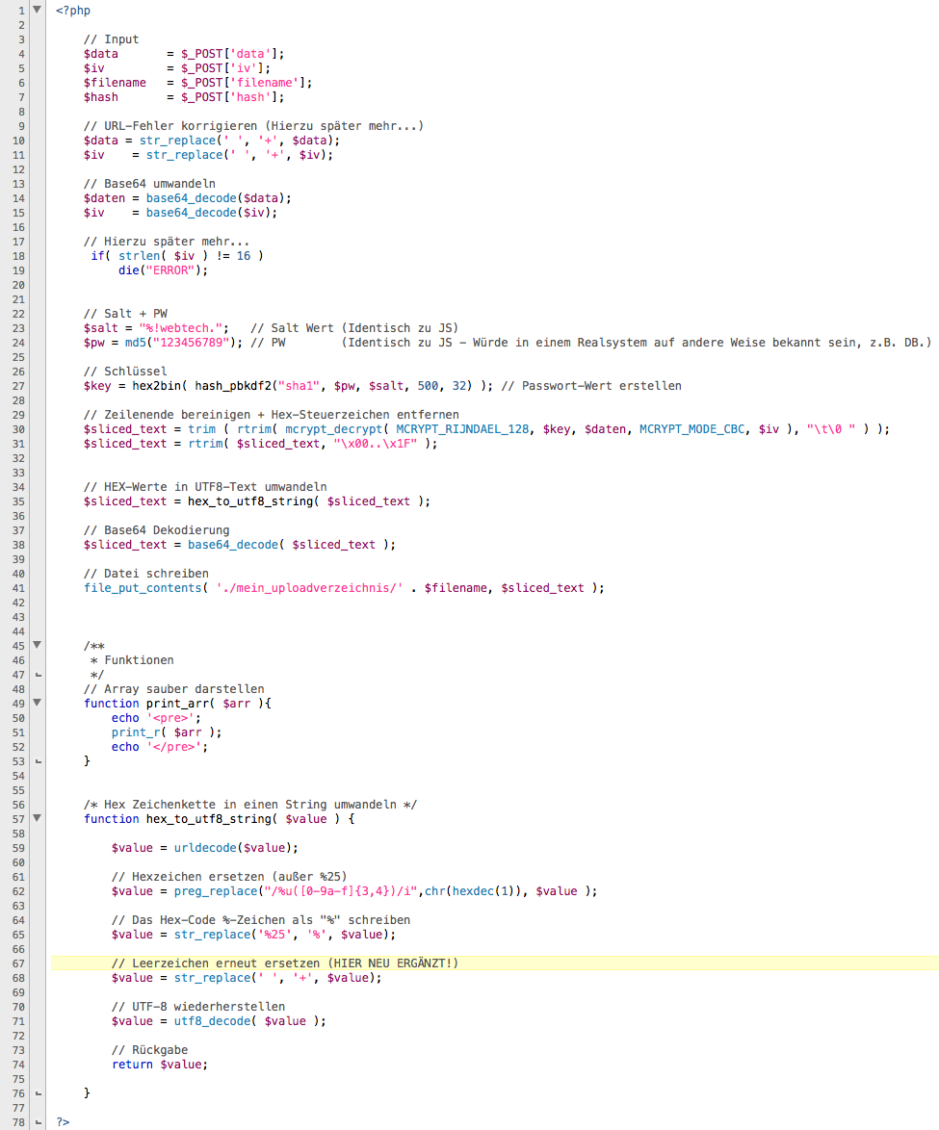Click the '// Base64 umwandeln' comment
This screenshot has height=1130, width=939.
[x=149, y=184]
